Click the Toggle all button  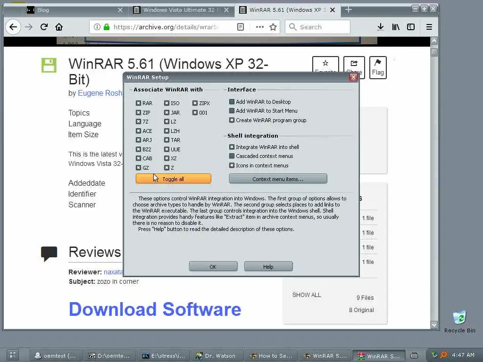(x=174, y=179)
